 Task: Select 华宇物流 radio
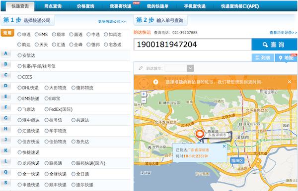(47, 131)
